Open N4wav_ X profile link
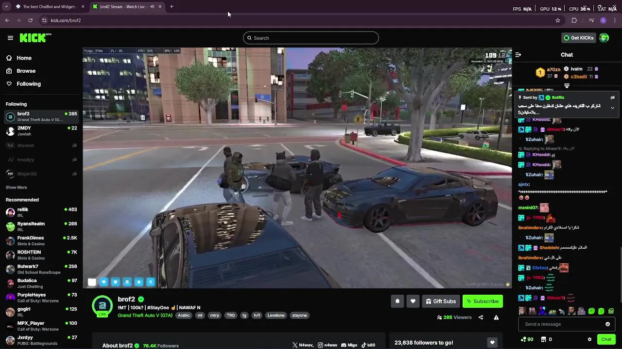Image resolution: width=622 pixels, height=349 pixels. (x=303, y=345)
